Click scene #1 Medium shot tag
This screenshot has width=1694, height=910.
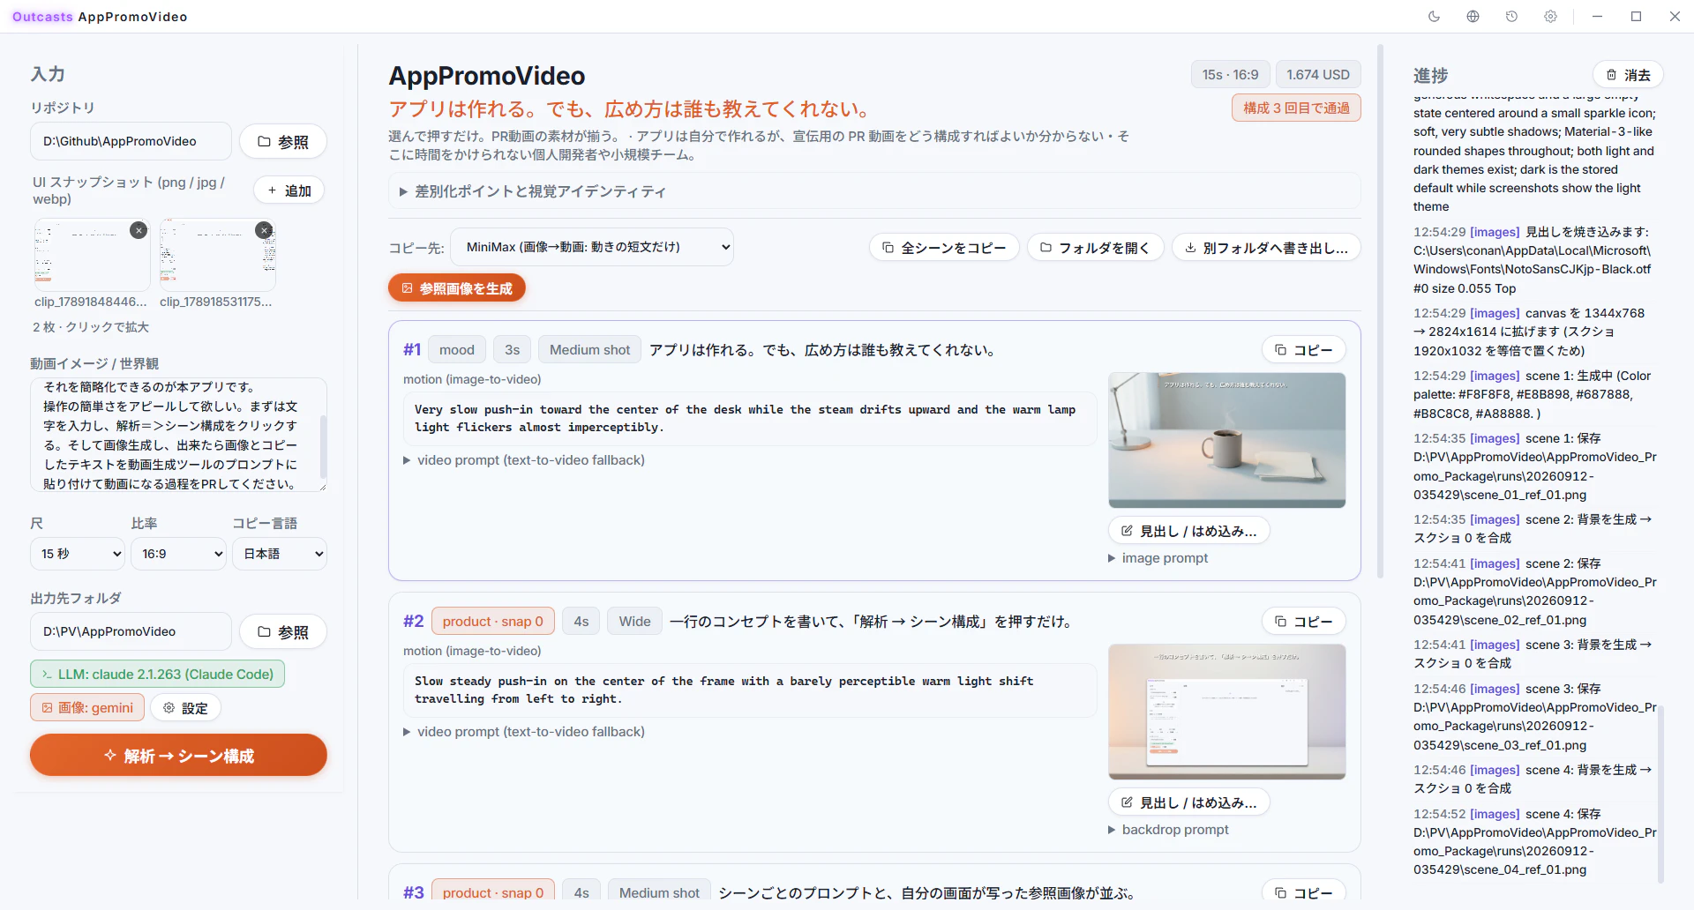[x=589, y=349]
